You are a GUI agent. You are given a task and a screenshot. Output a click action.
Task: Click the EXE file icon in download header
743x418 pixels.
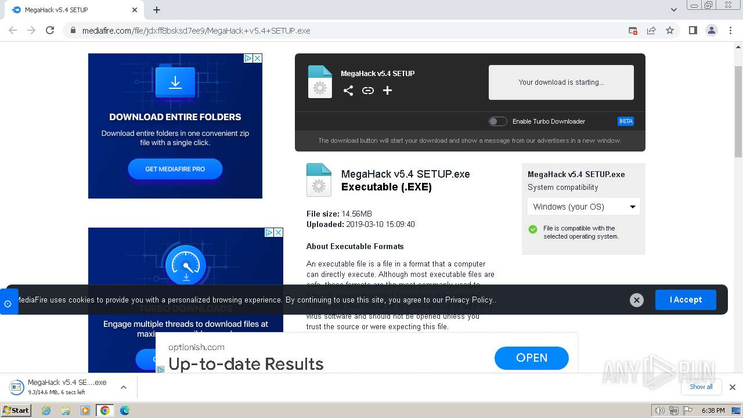point(320,82)
